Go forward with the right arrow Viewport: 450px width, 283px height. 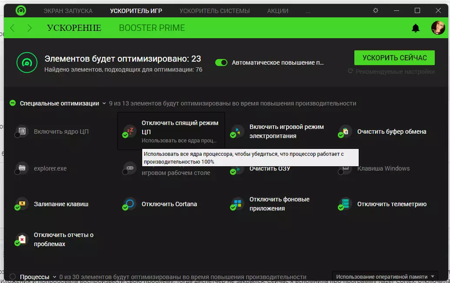click(x=29, y=28)
